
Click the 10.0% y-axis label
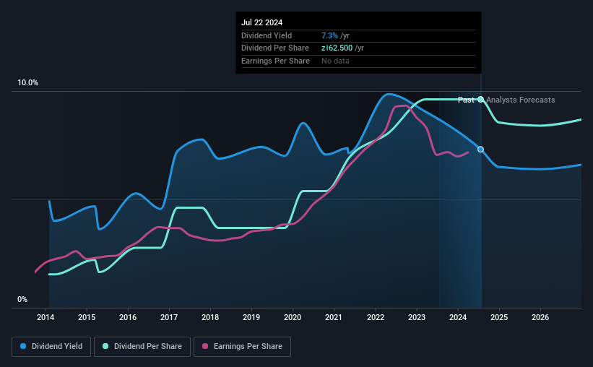(x=28, y=83)
